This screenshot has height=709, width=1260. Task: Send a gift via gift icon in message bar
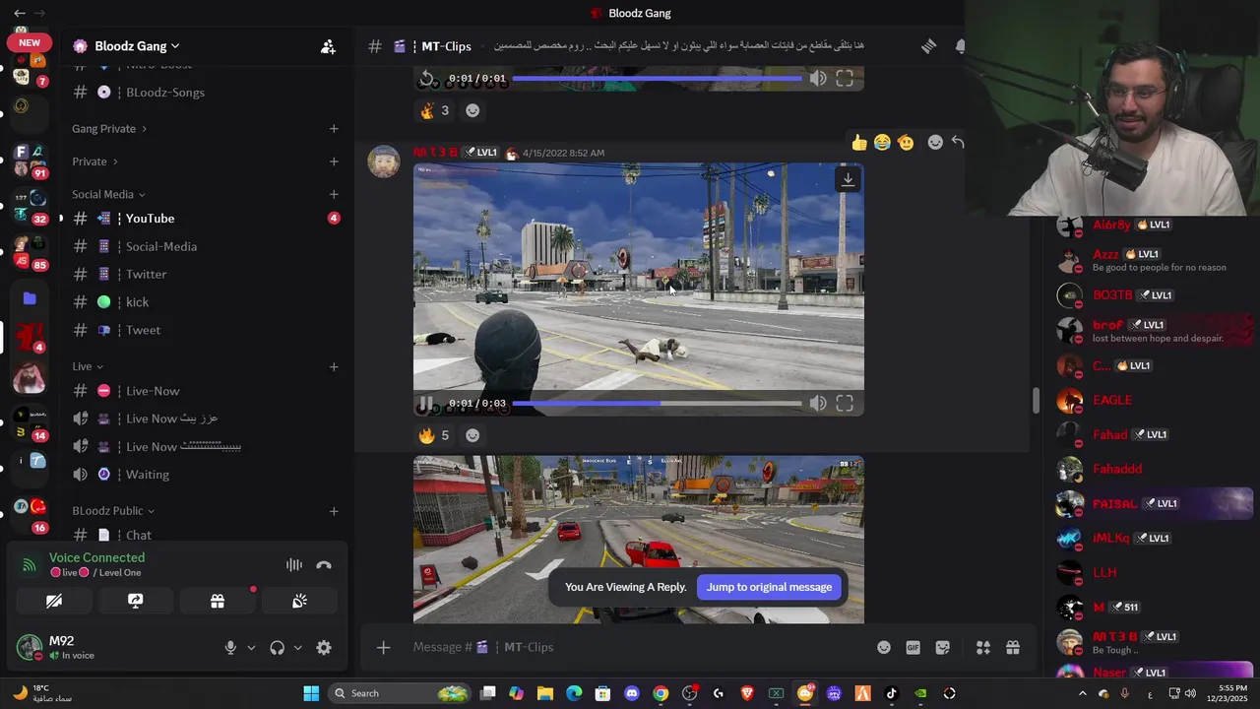(x=1012, y=647)
